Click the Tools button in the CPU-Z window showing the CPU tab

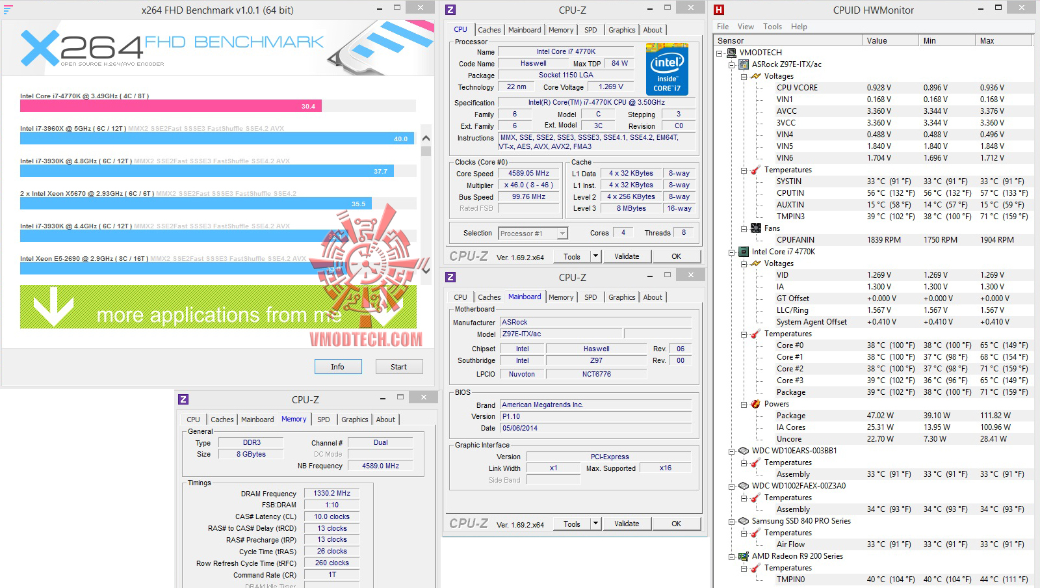pyautogui.click(x=572, y=256)
